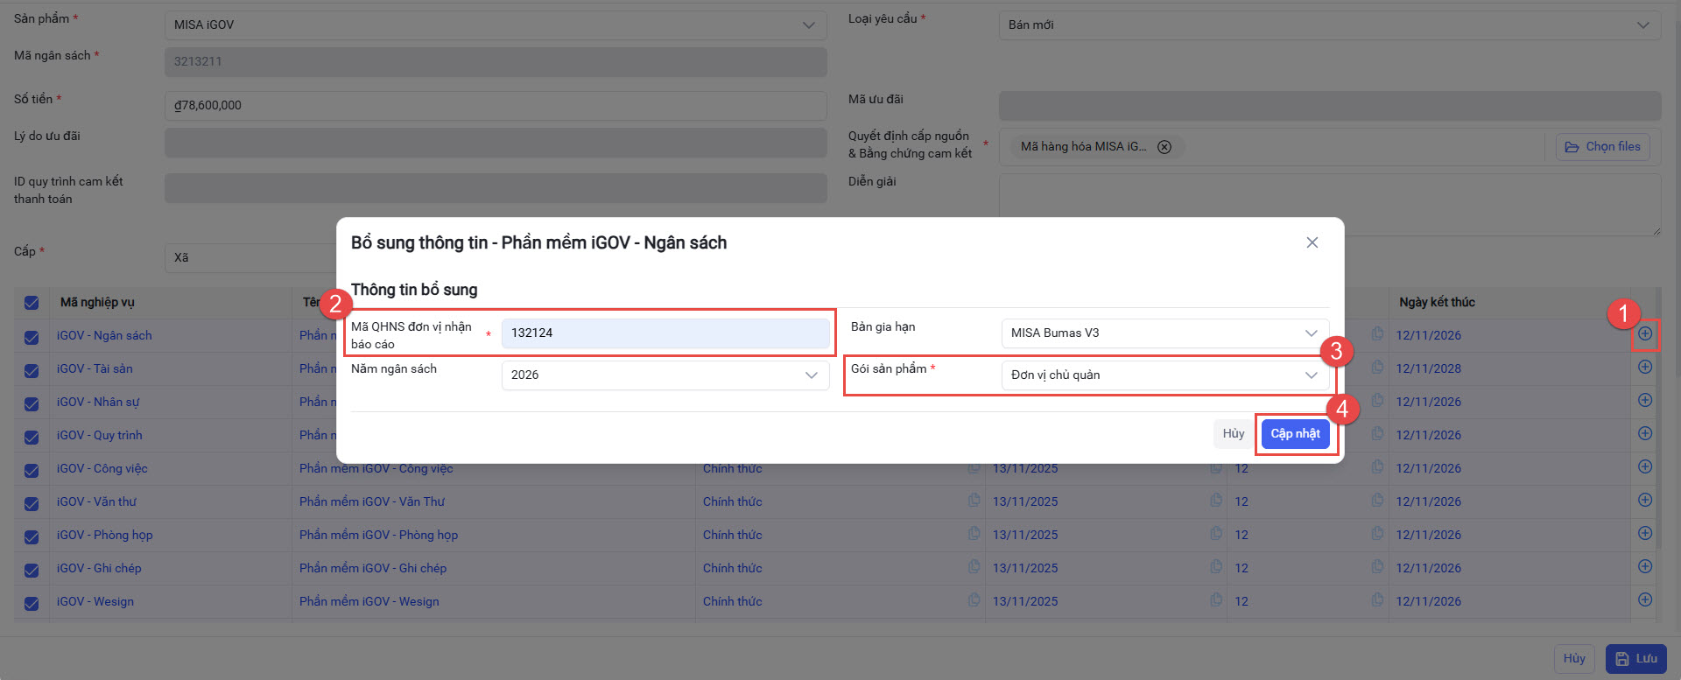Uncheck the iGOV - Wesign row checkbox
1681x680 pixels.
pos(32,603)
